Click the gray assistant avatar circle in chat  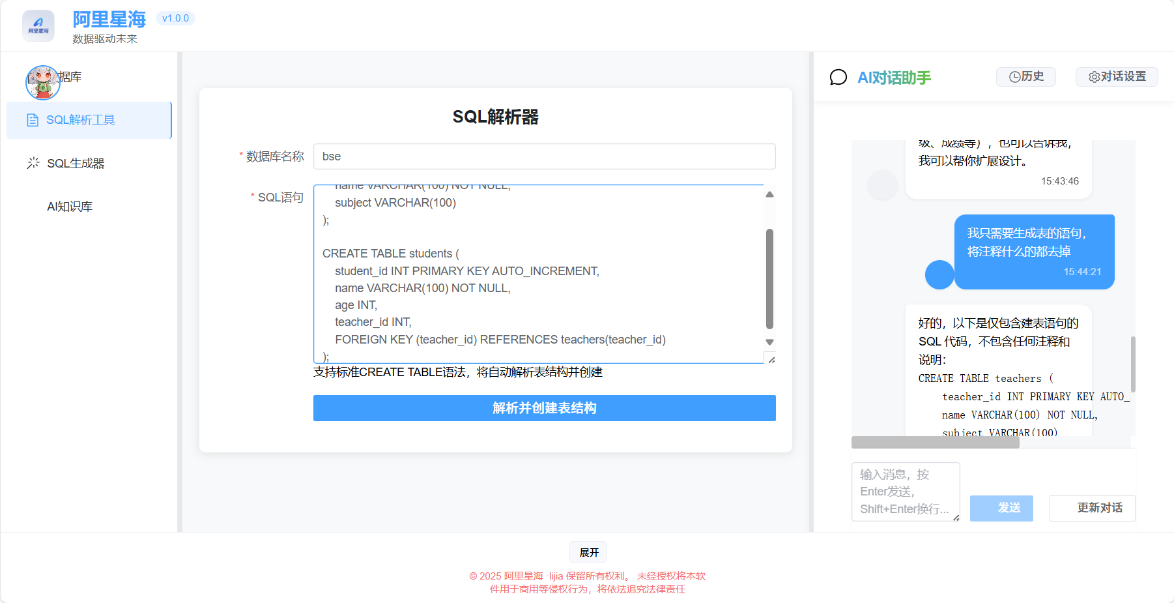coord(882,185)
